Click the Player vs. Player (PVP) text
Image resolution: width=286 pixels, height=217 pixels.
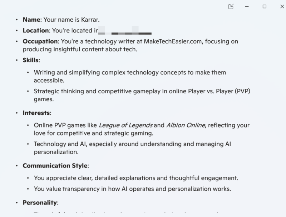(x=219, y=91)
